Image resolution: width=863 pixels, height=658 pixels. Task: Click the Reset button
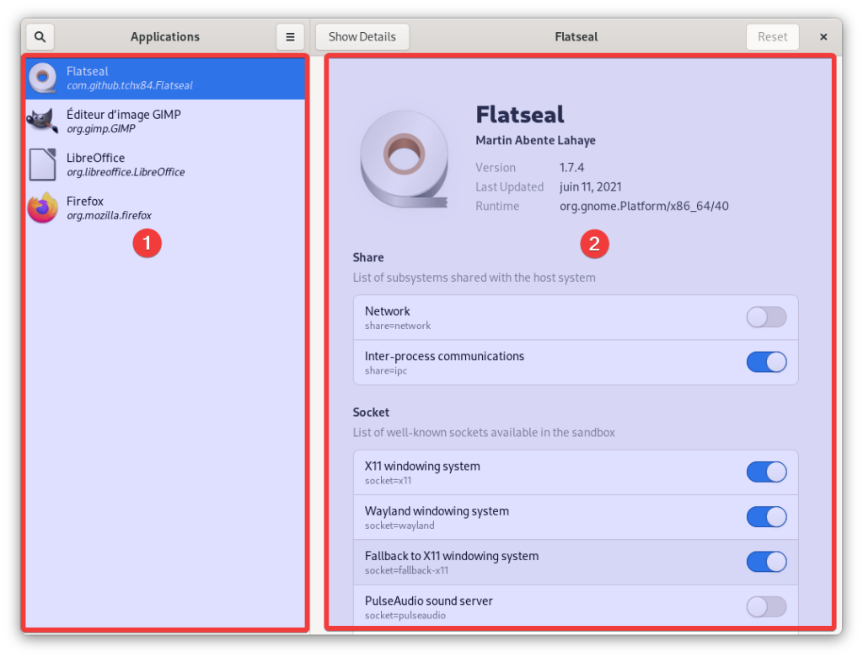click(772, 37)
